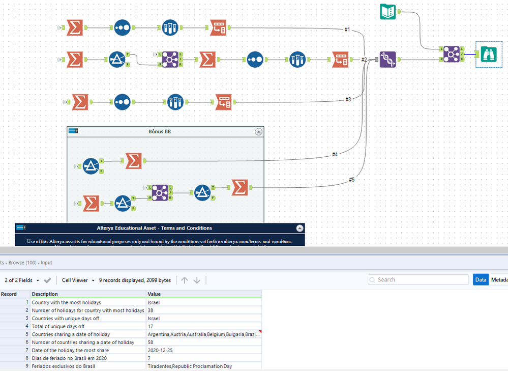Screen dimensions: 508x371
Task: Select the Filter tool in the #2 branch
Action: [117, 60]
